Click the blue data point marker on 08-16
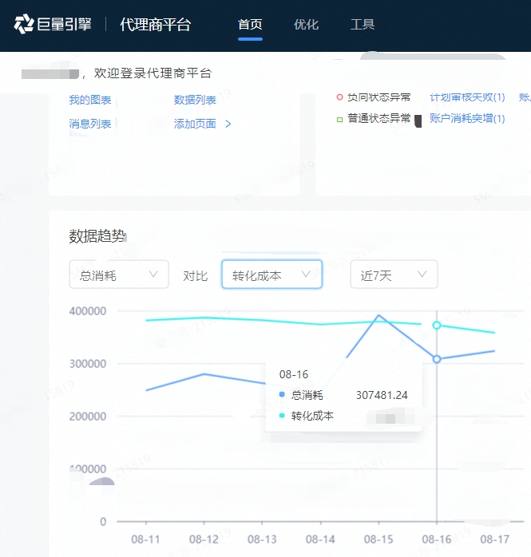The height and width of the screenshot is (557, 531). [437, 359]
